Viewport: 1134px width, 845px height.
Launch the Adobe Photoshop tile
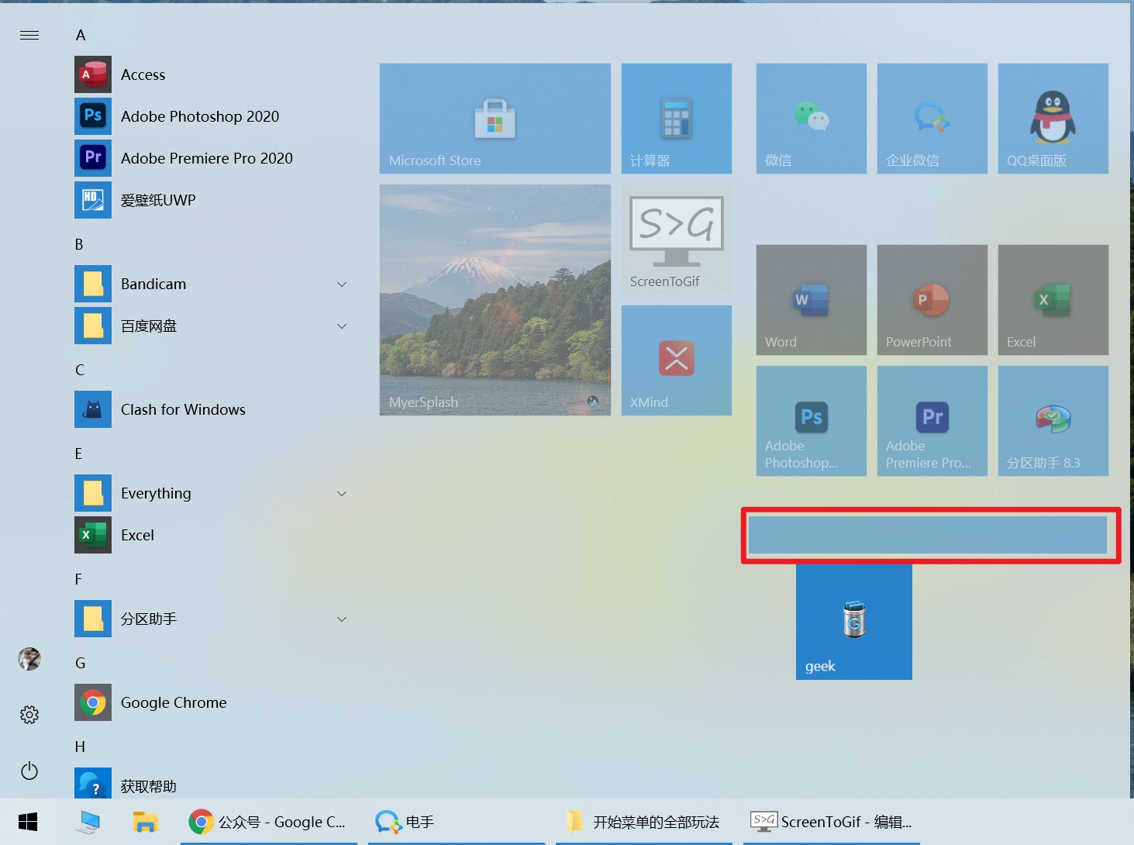[812, 421]
